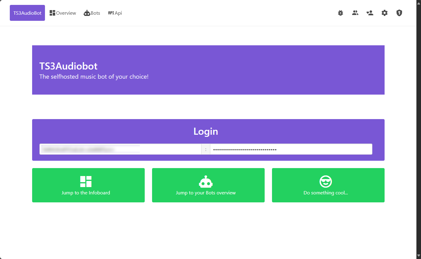Viewport: 421px width, 259px height.
Task: Click the scrollbar up arrow
Action: [419, 3]
